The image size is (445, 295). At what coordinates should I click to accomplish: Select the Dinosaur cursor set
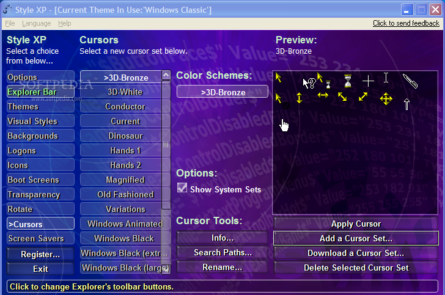(121, 136)
